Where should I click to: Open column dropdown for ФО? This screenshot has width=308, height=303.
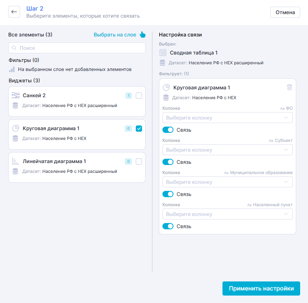[227, 118]
